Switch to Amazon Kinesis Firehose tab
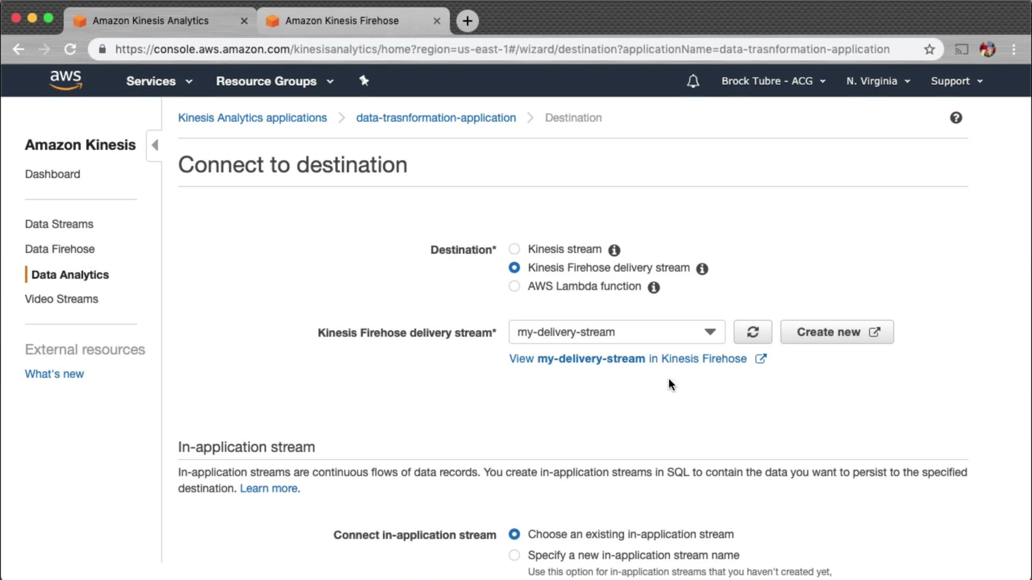This screenshot has height=580, width=1032. (342, 20)
